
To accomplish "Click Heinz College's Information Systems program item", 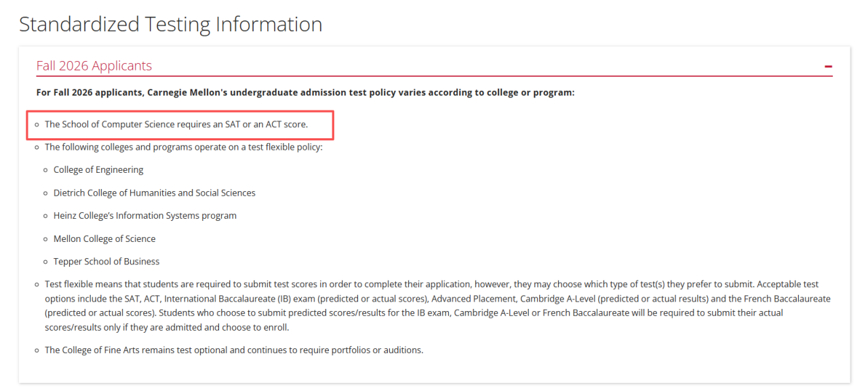I will tap(145, 215).
